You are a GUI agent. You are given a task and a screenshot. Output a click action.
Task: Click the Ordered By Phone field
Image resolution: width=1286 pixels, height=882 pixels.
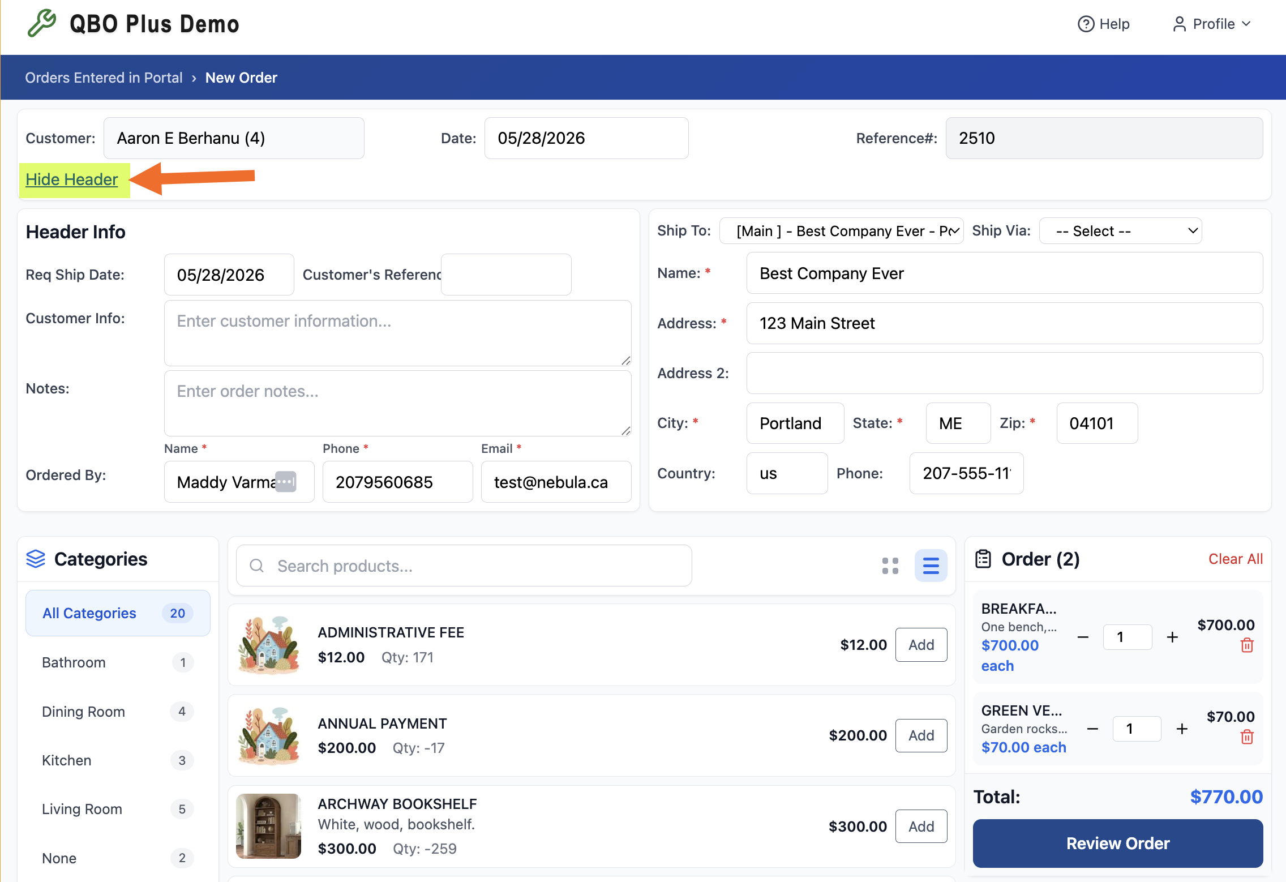[397, 482]
